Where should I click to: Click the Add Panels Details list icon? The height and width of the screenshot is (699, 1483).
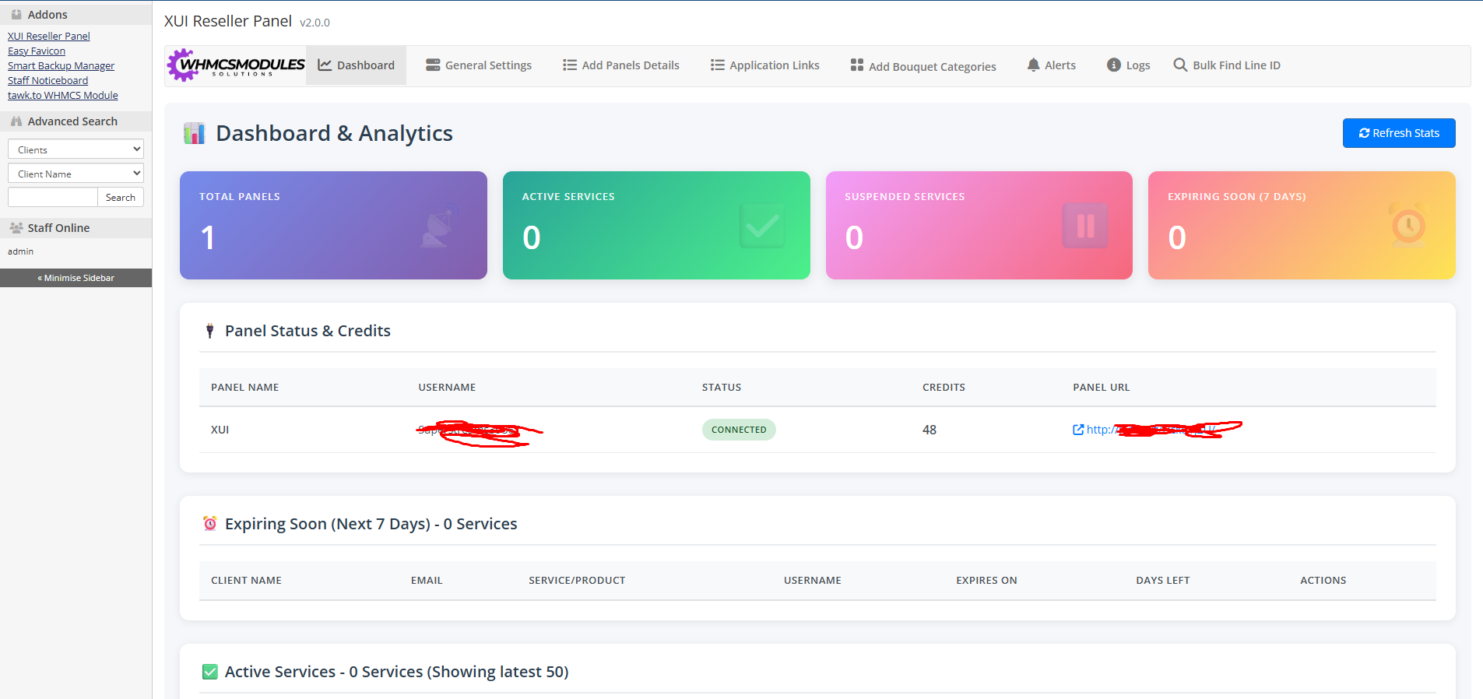[570, 65]
